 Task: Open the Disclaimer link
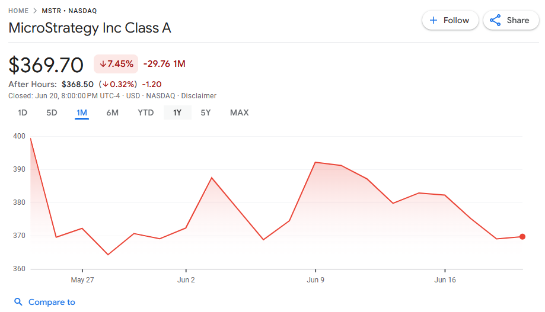[199, 96]
